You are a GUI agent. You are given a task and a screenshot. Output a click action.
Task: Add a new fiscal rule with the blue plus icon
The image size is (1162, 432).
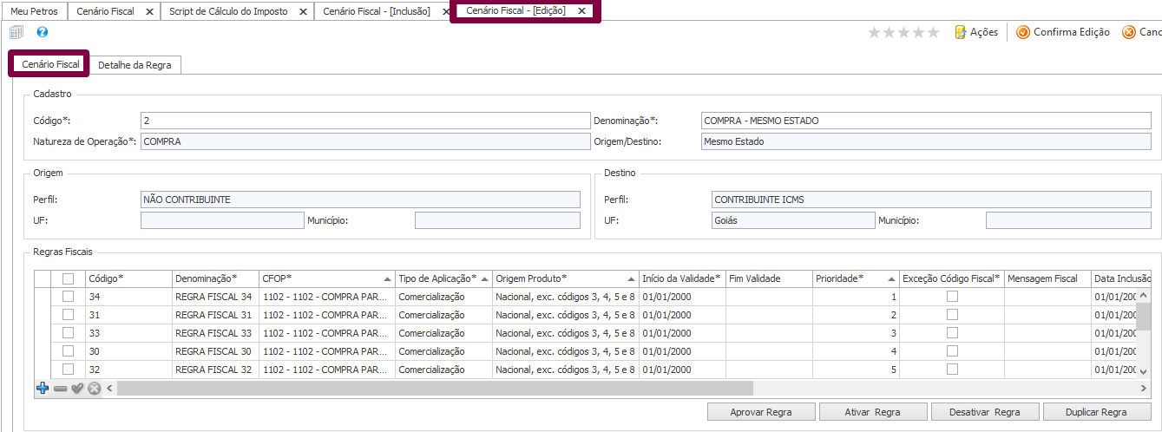point(43,388)
